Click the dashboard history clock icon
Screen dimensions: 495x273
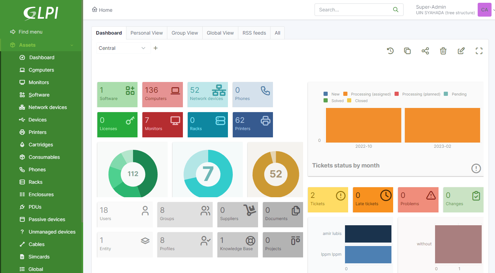point(390,51)
